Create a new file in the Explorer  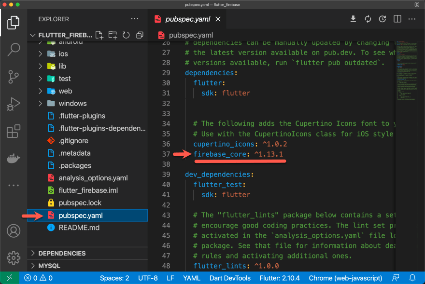(99, 35)
